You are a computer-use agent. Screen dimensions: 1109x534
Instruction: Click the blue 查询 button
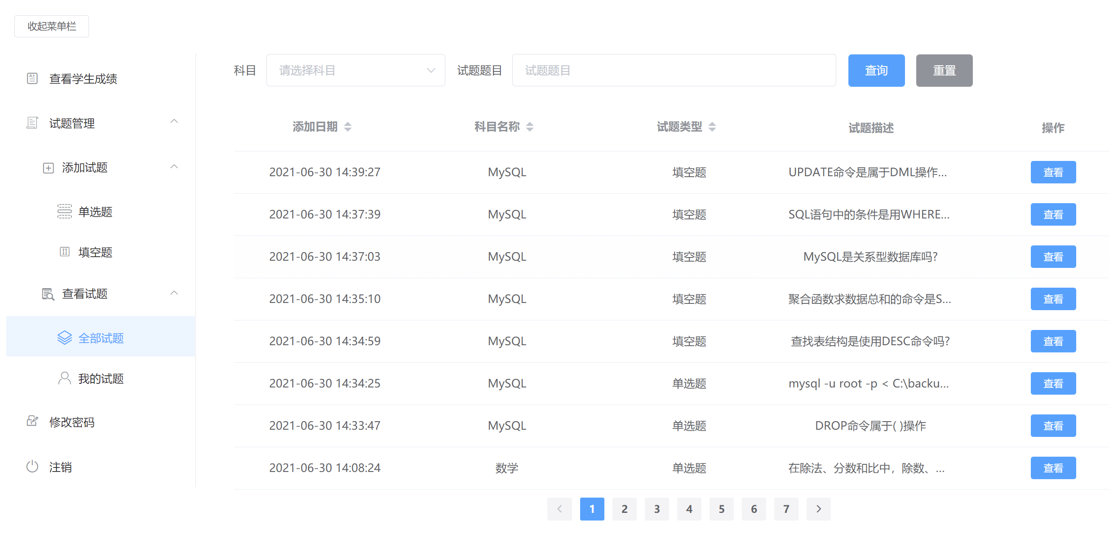(x=876, y=71)
